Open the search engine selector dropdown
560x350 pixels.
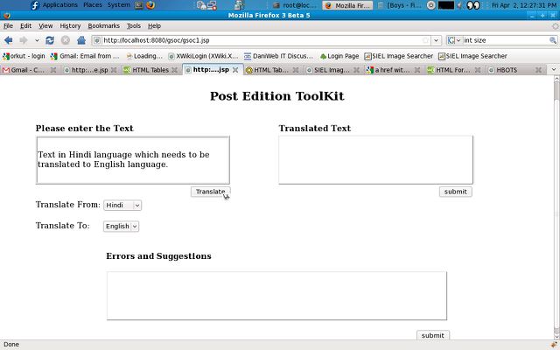click(x=454, y=40)
